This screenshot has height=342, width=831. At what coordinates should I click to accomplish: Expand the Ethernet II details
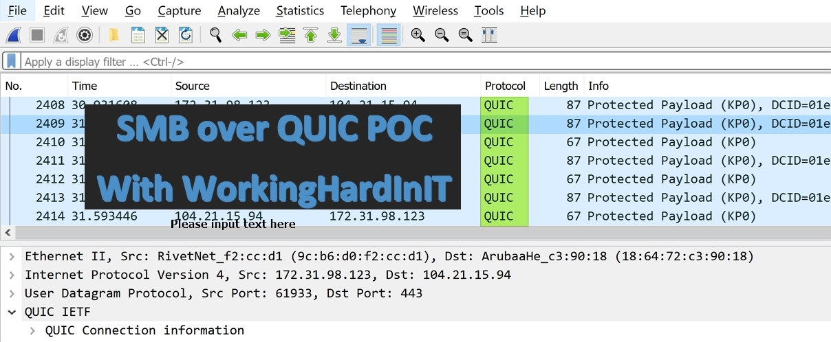click(12, 256)
